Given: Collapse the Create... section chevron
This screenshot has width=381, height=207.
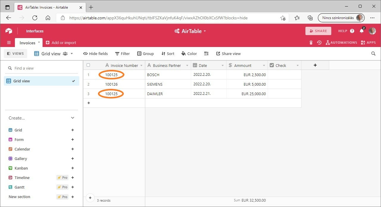Looking at the screenshot, I should 73,118.
